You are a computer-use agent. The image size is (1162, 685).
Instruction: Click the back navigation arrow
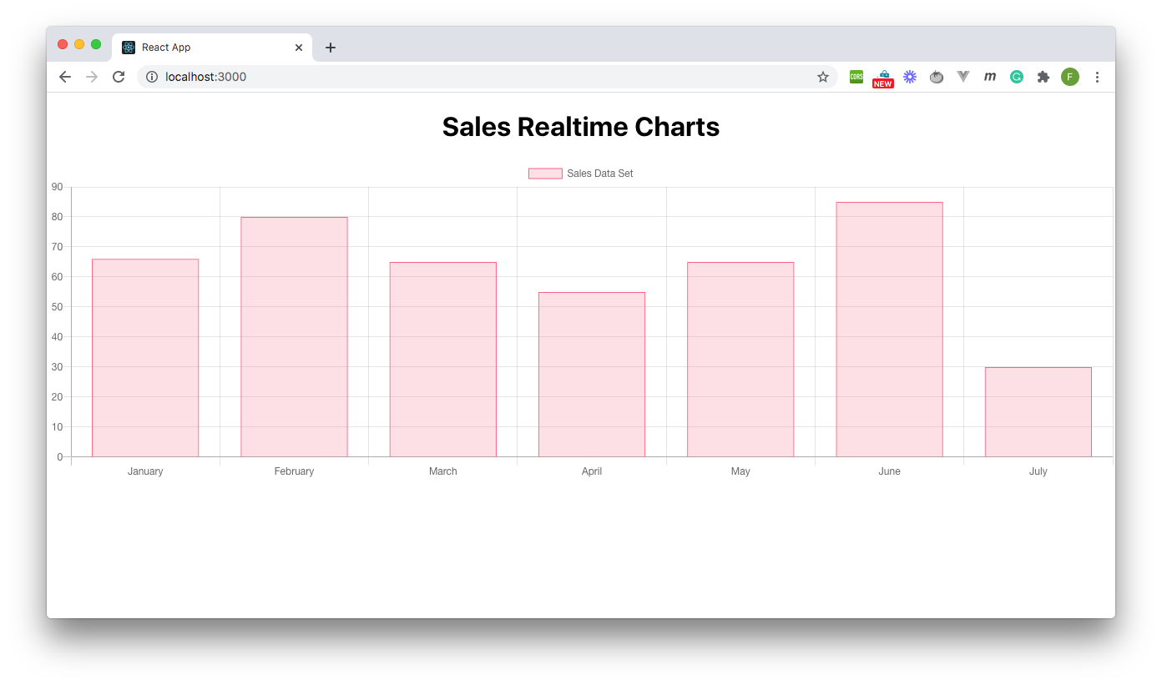64,76
